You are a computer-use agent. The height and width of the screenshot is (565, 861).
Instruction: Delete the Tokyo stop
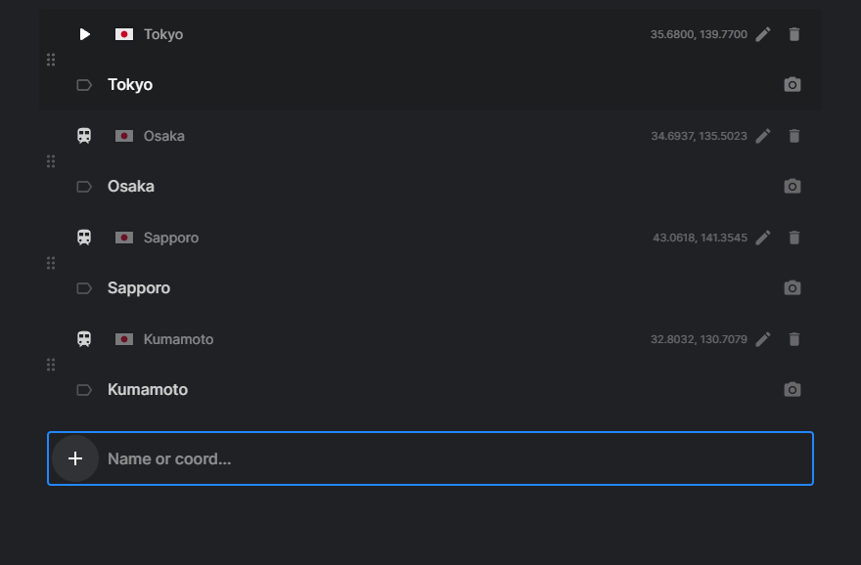794,34
